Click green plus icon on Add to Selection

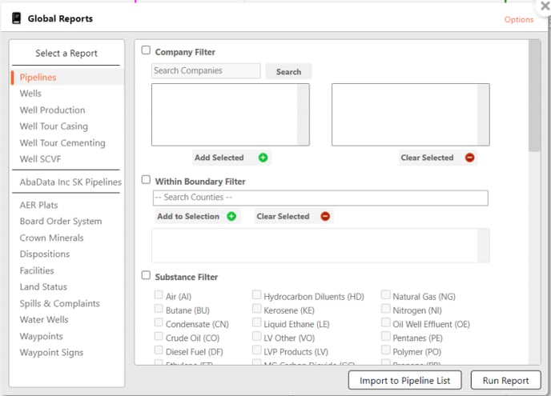[x=231, y=216]
